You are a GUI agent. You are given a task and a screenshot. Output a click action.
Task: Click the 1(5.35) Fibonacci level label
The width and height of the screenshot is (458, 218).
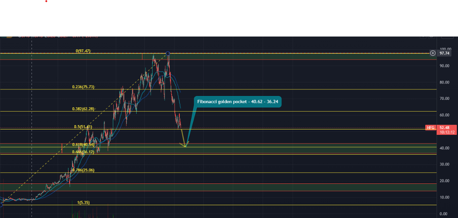pos(83,202)
